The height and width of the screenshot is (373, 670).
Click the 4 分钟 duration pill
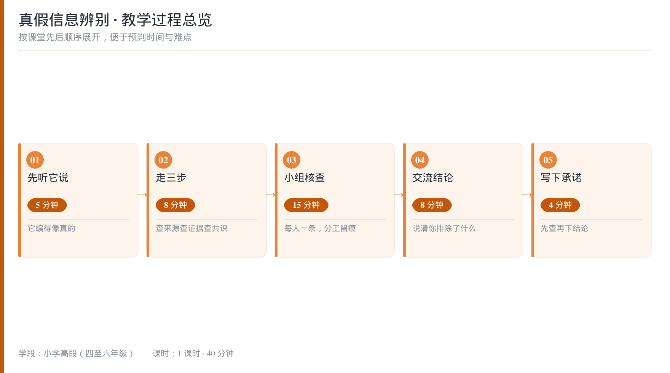click(560, 205)
